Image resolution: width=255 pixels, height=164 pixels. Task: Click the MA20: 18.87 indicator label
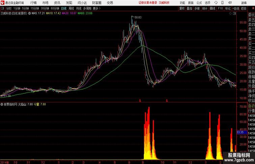coord(69,13)
